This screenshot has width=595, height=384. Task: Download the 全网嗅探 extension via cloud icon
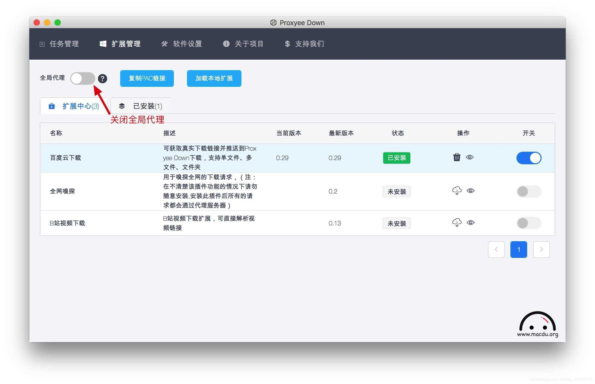coord(457,190)
